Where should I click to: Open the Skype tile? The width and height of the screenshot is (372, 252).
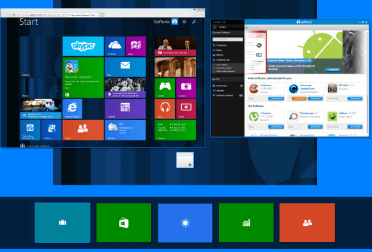83,46
